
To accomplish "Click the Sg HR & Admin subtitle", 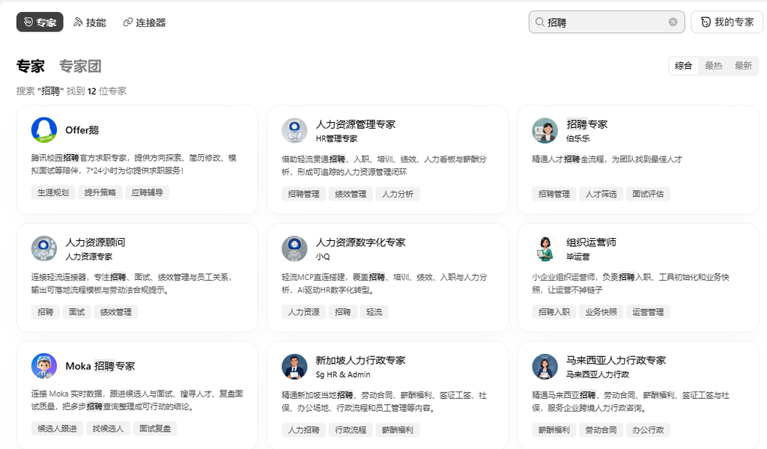I will [343, 374].
